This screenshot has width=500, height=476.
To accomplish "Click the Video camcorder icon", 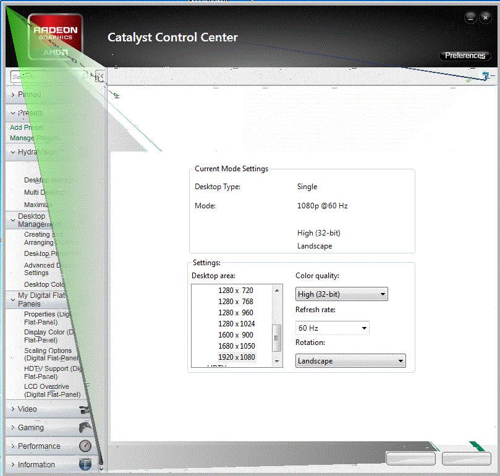I will (x=85, y=410).
